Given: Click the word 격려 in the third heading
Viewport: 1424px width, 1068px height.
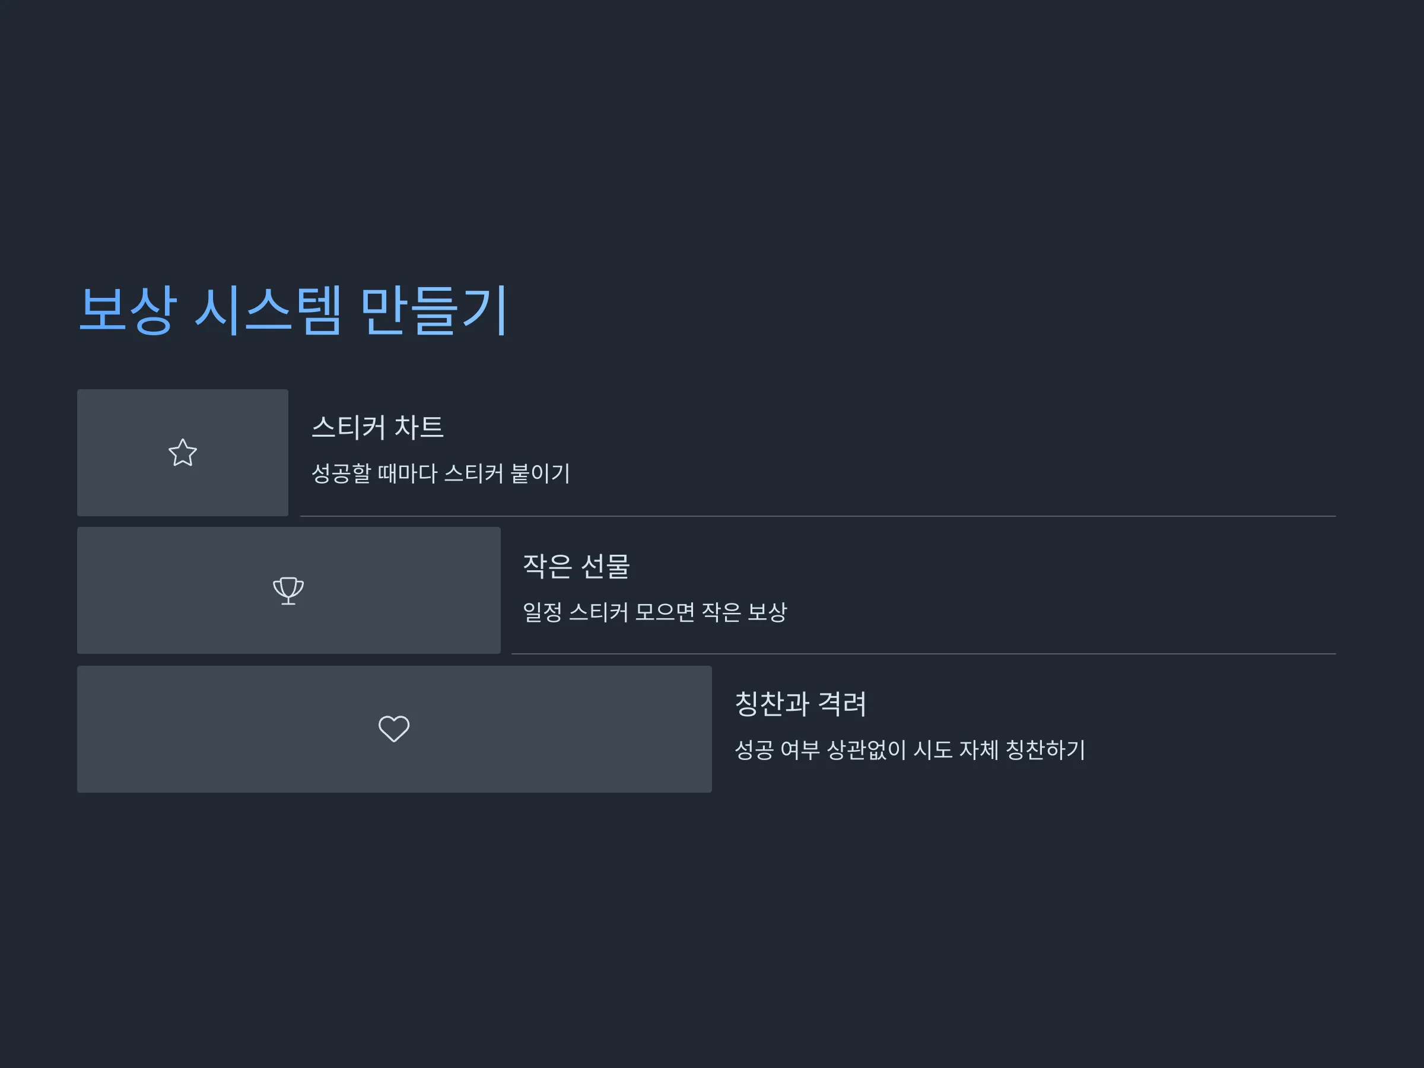Looking at the screenshot, I should click(842, 704).
